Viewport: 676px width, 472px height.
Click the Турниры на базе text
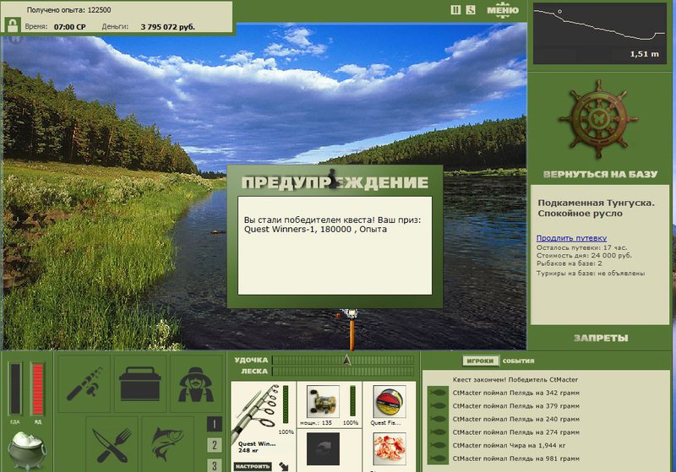(x=591, y=273)
